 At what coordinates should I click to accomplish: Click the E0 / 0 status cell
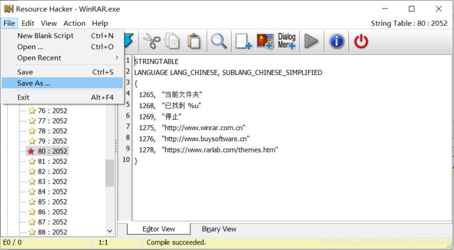(x=12, y=242)
